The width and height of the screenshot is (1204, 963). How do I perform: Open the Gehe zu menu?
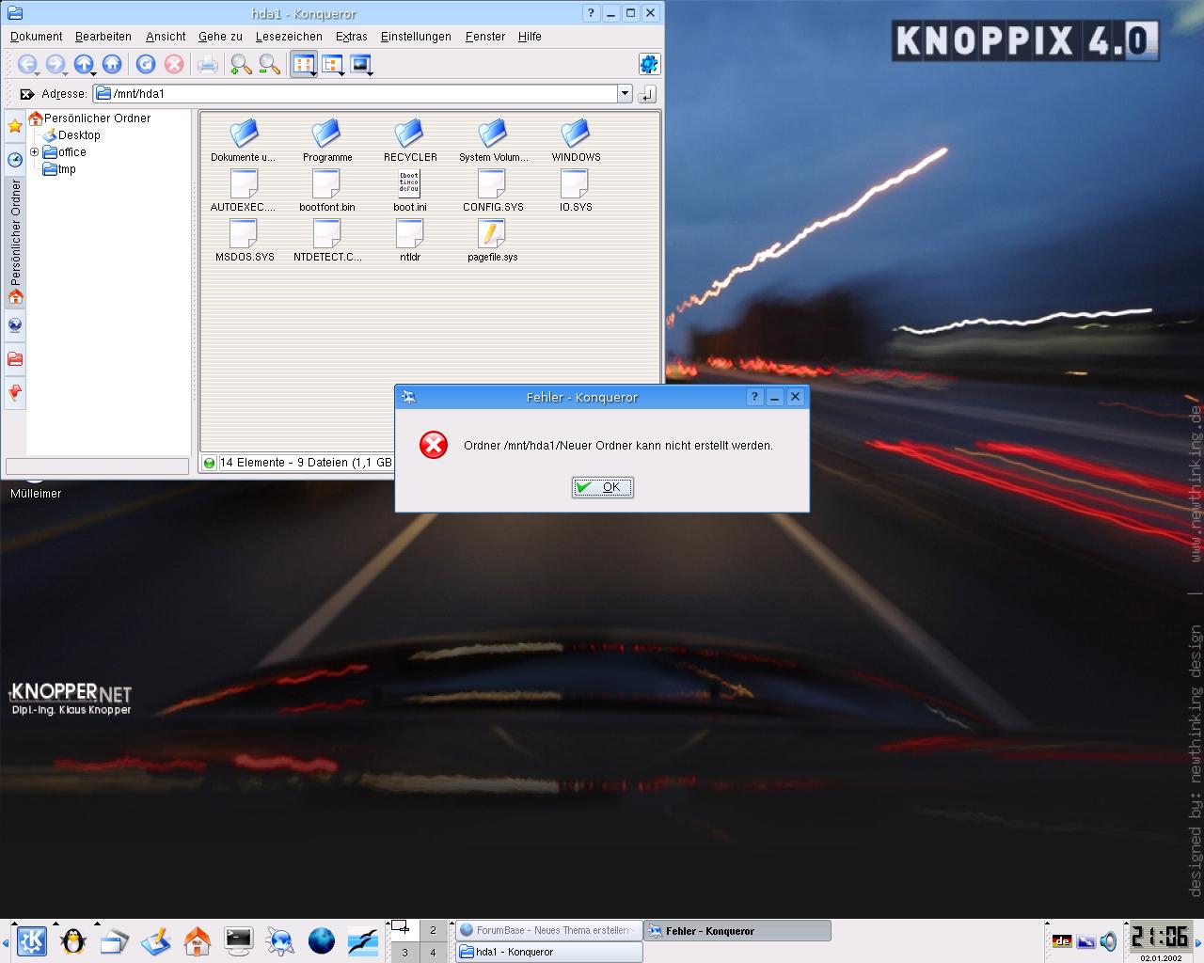(220, 37)
